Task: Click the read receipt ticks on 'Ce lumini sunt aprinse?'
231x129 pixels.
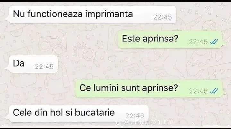Action: click(214, 91)
